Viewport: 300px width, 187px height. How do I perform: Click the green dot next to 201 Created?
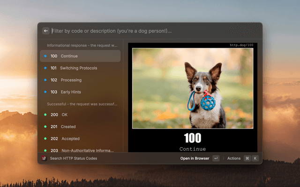pos(45,127)
